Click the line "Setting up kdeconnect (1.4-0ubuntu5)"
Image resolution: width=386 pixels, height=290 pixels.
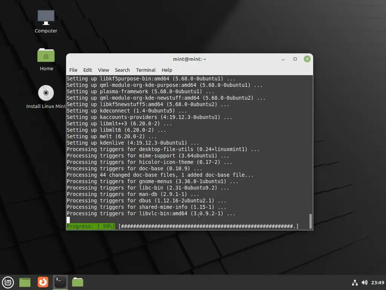click(x=127, y=111)
